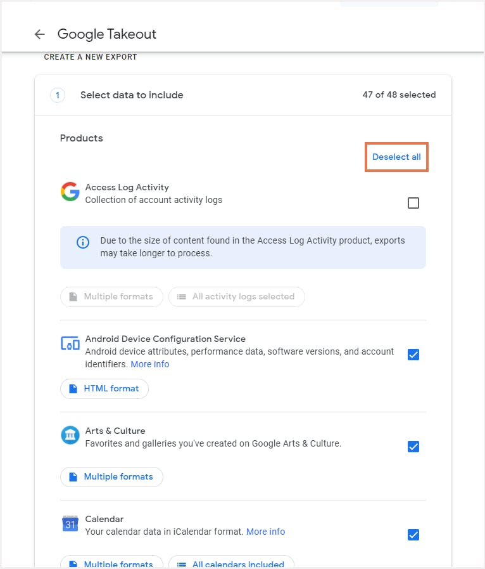Open Multiple formats for Arts & Culture
This screenshot has height=569, width=485.
[x=111, y=476]
